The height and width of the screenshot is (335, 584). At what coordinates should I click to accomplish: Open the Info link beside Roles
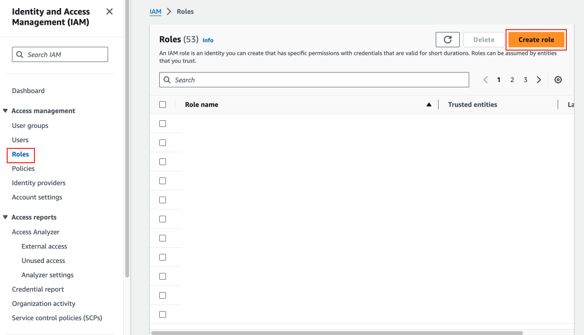(208, 40)
